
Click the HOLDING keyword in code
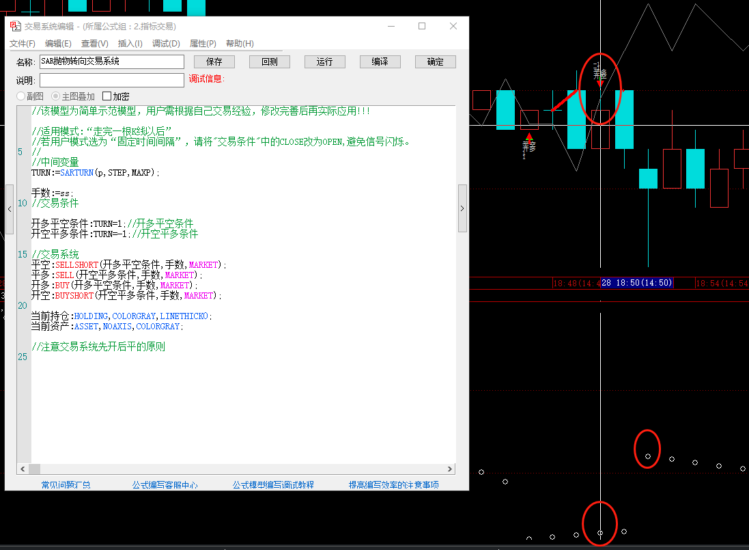91,316
